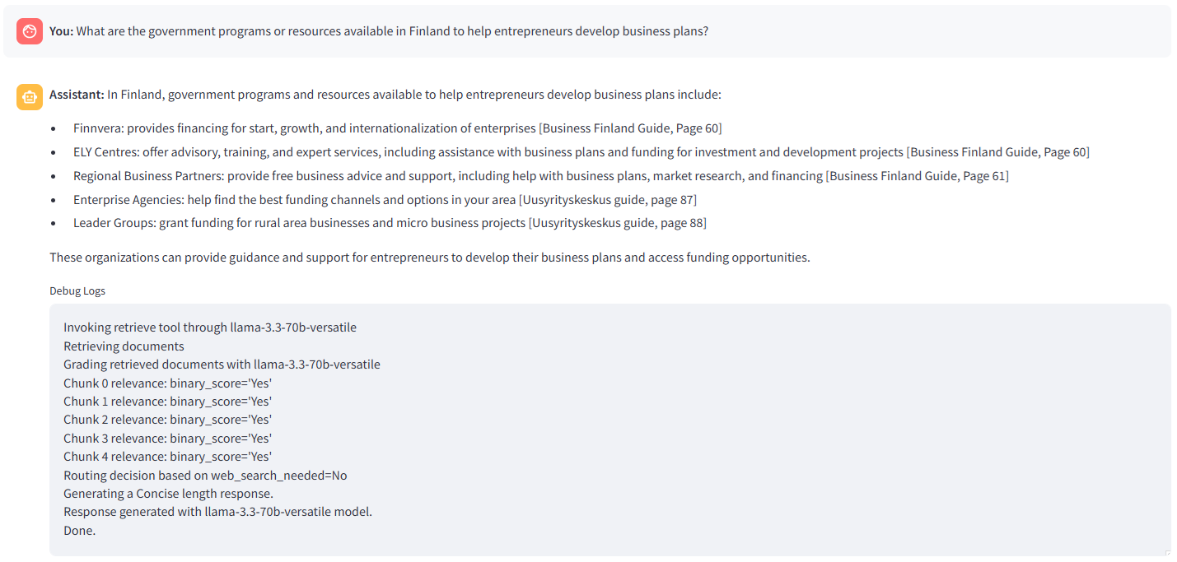Click the Business Finland Guide Page 61 citation
Screen dimensions: 1177x562
pos(917,176)
